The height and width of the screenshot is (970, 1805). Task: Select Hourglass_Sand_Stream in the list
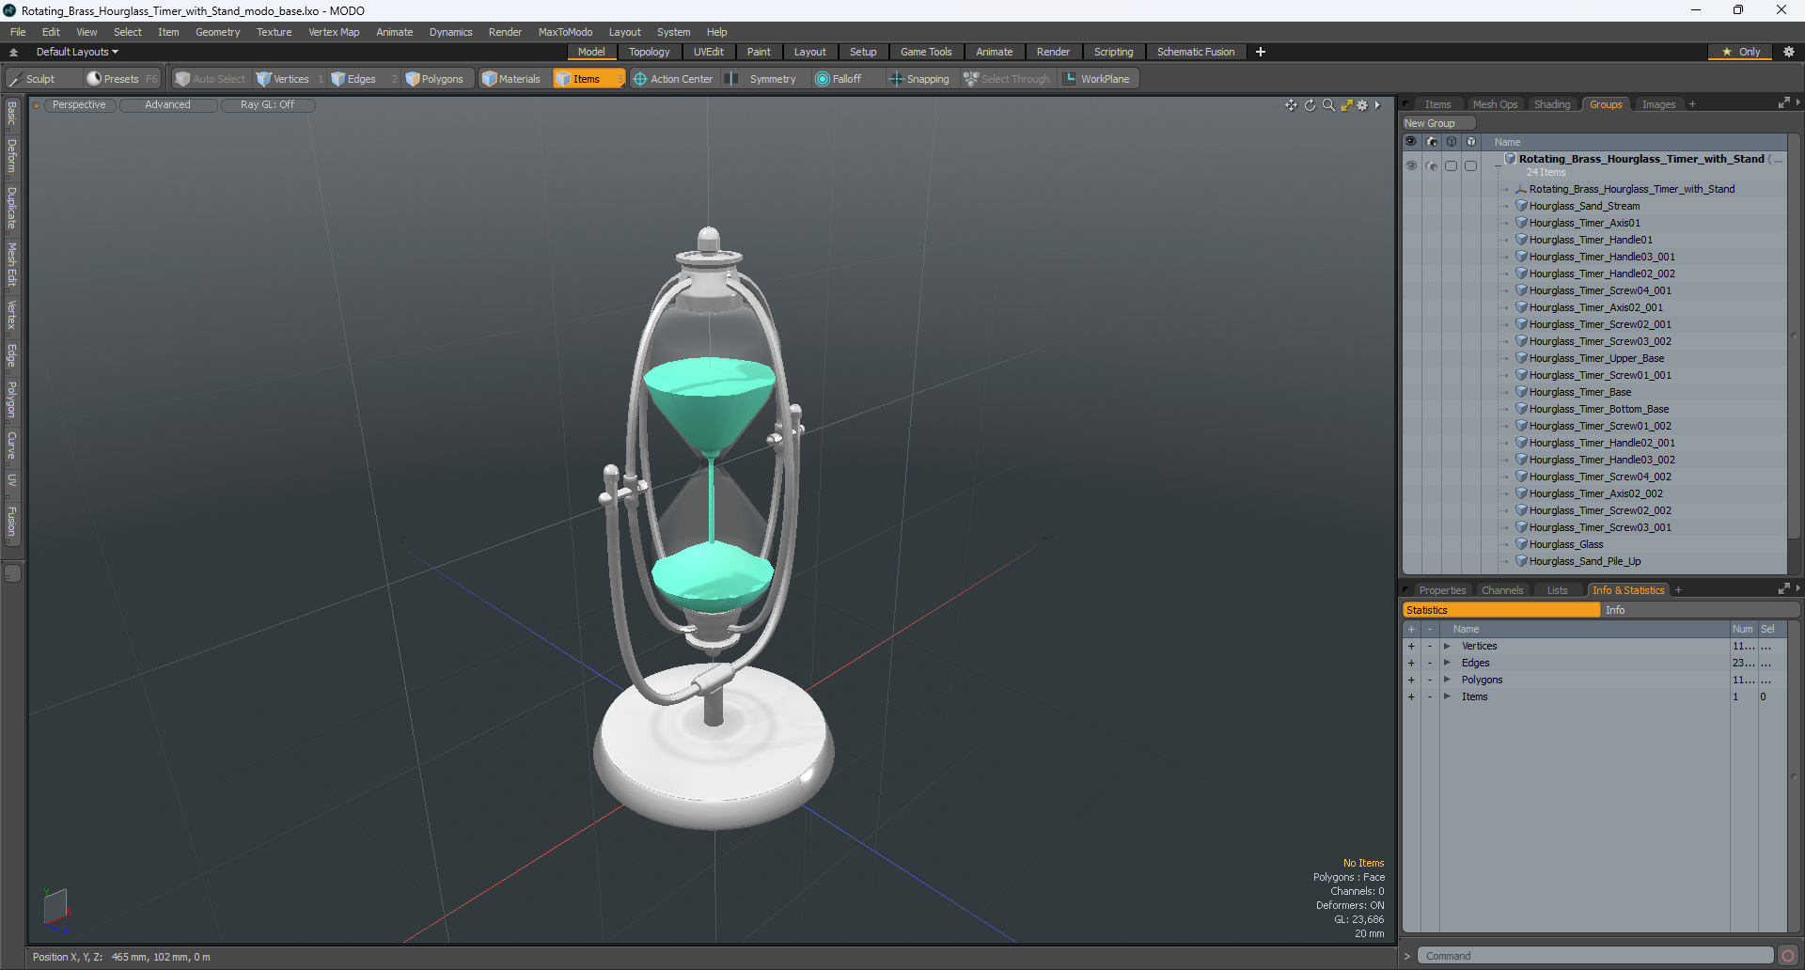pos(1584,206)
